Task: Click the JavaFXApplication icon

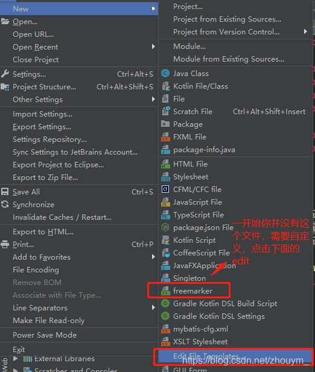Action: click(x=165, y=266)
